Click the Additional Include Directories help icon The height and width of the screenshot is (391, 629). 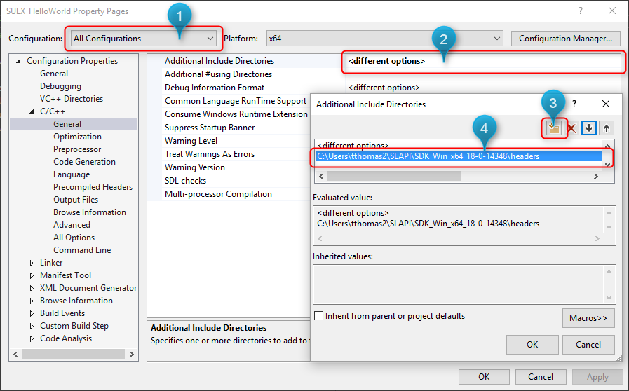click(574, 104)
